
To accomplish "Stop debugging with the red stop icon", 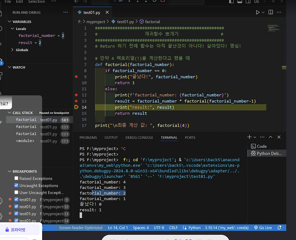I will coord(162,2).
